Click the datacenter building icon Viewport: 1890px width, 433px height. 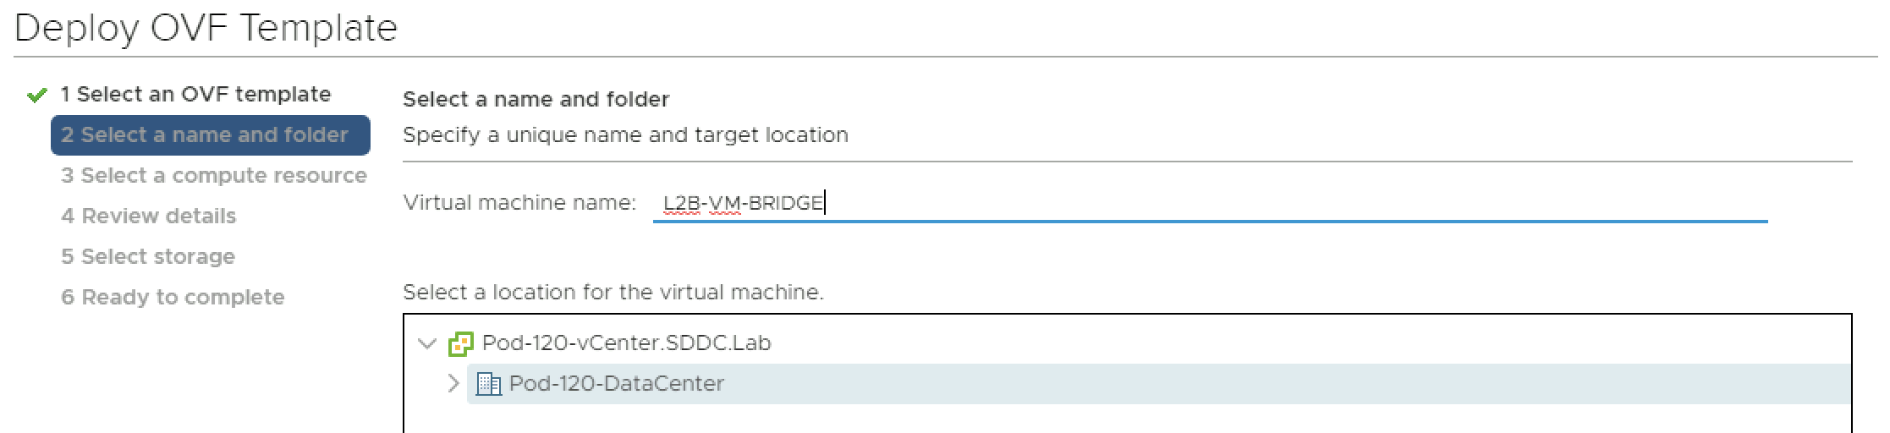488,384
